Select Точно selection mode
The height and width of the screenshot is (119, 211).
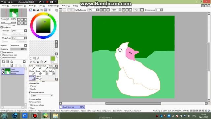coord(30,86)
